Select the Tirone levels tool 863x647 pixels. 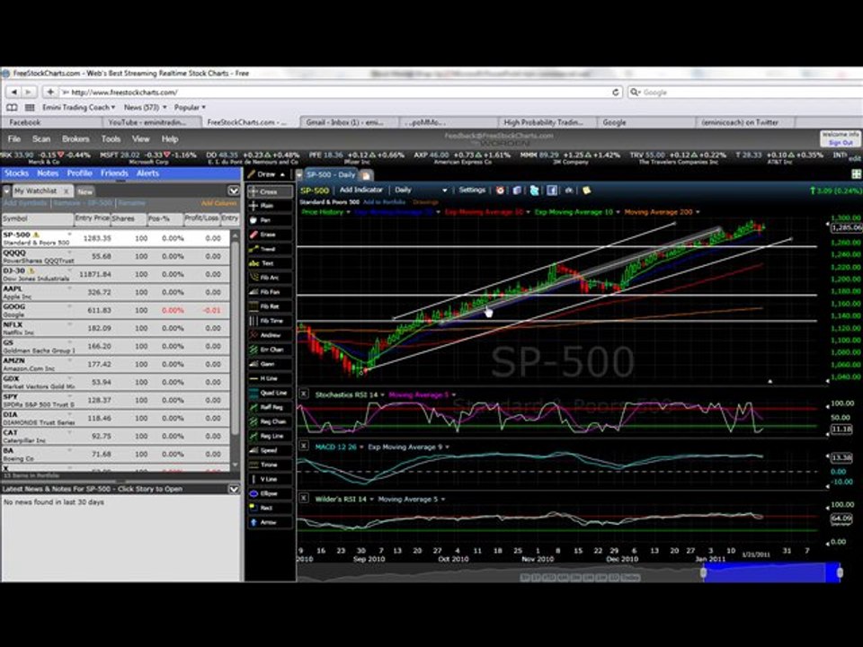[270, 465]
